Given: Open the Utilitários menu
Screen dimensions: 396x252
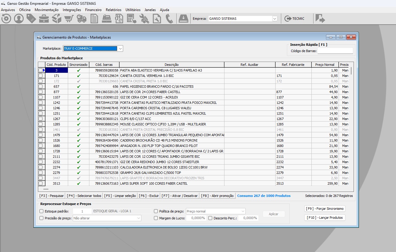Looking at the screenshot, I should [x=133, y=10].
